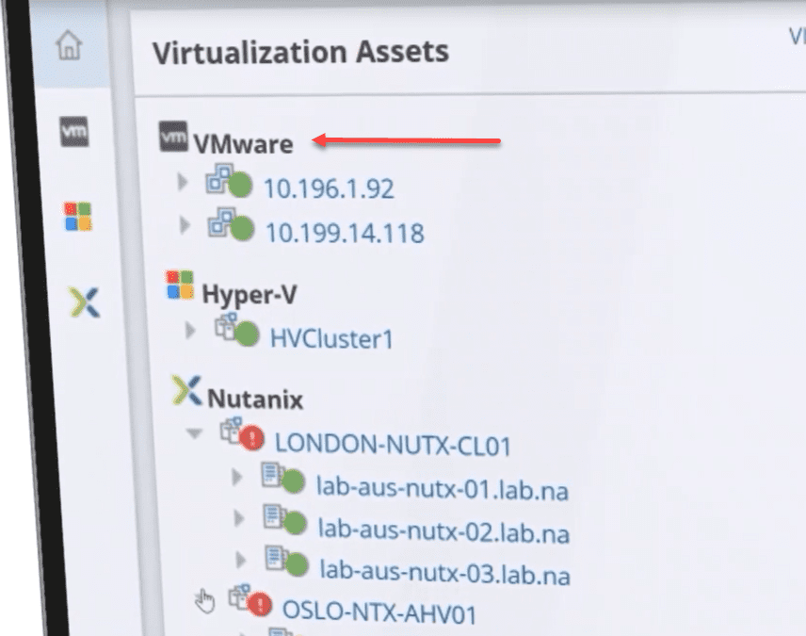
Task: Expand the HVCluster1 node
Action: [190, 331]
